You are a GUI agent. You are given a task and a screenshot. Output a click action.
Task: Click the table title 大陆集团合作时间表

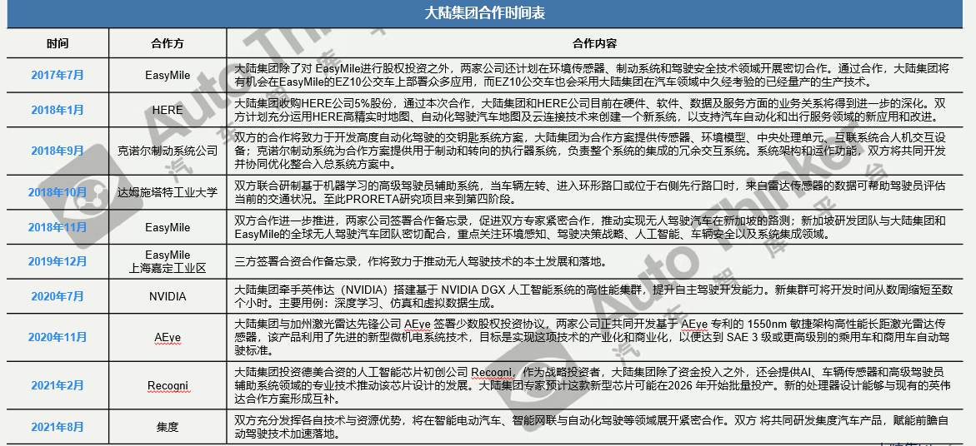click(x=485, y=13)
